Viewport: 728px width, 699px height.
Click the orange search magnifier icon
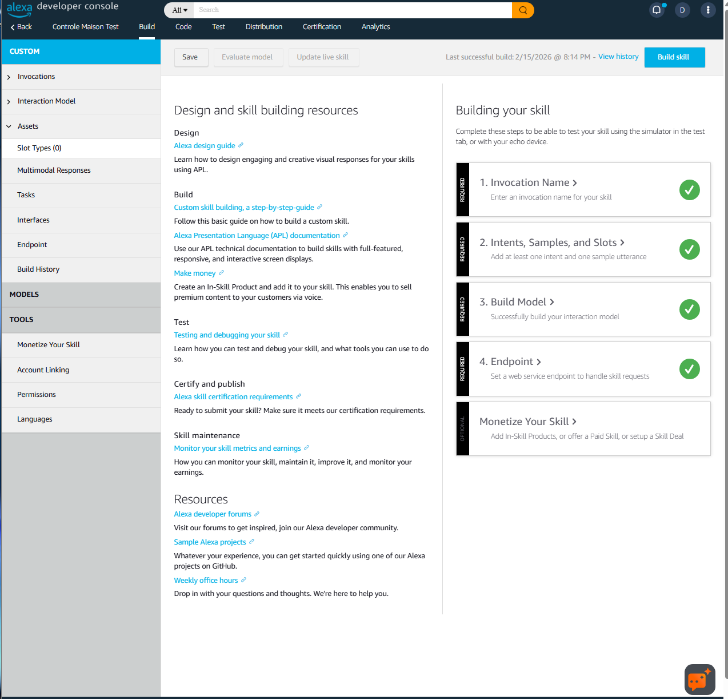click(522, 10)
